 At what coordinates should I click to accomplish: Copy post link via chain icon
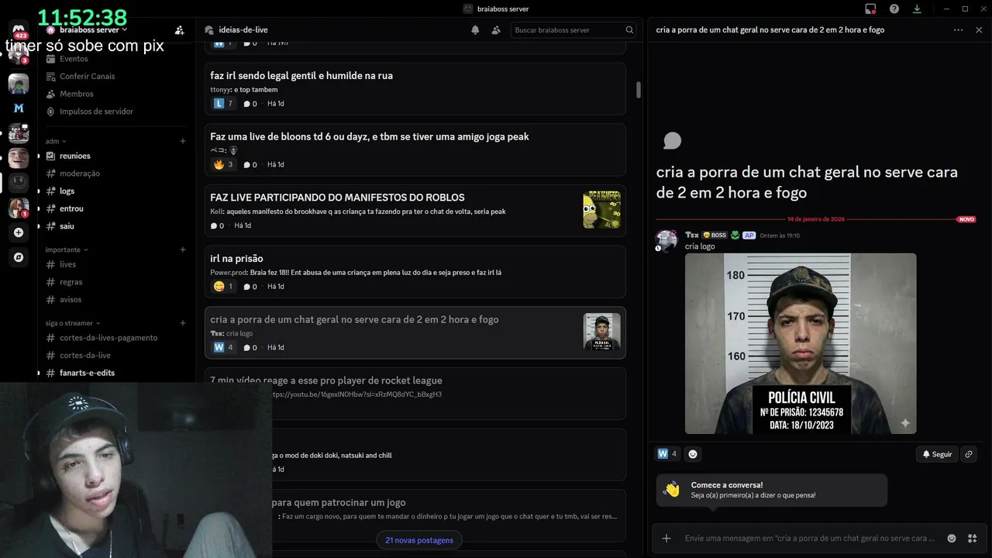pyautogui.click(x=969, y=454)
